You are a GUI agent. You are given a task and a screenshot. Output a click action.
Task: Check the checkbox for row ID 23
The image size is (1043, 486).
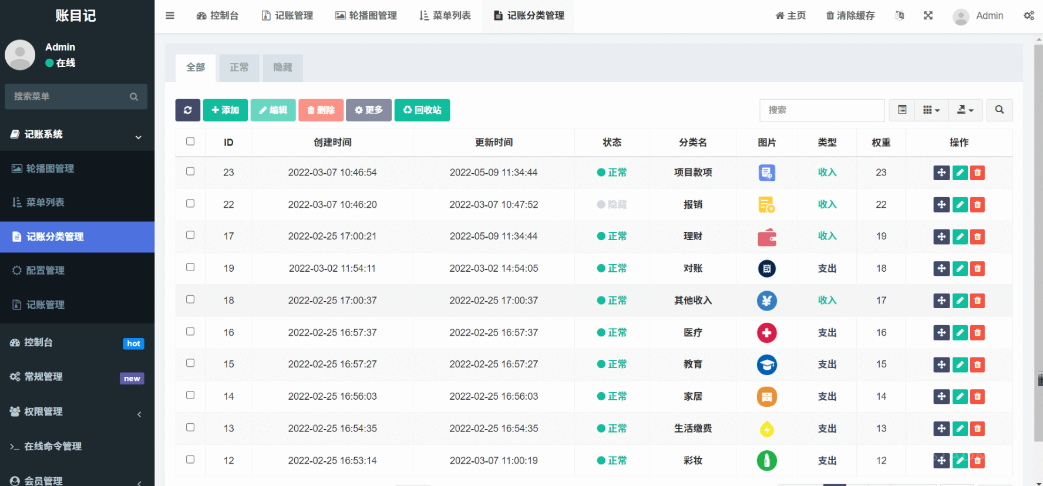pos(190,171)
